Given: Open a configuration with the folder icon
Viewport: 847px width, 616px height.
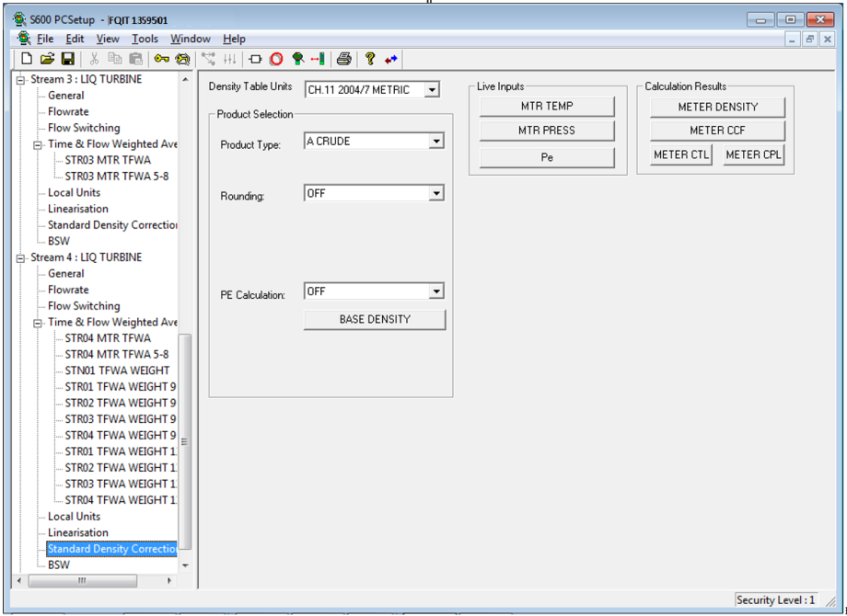Looking at the screenshot, I should 47,59.
